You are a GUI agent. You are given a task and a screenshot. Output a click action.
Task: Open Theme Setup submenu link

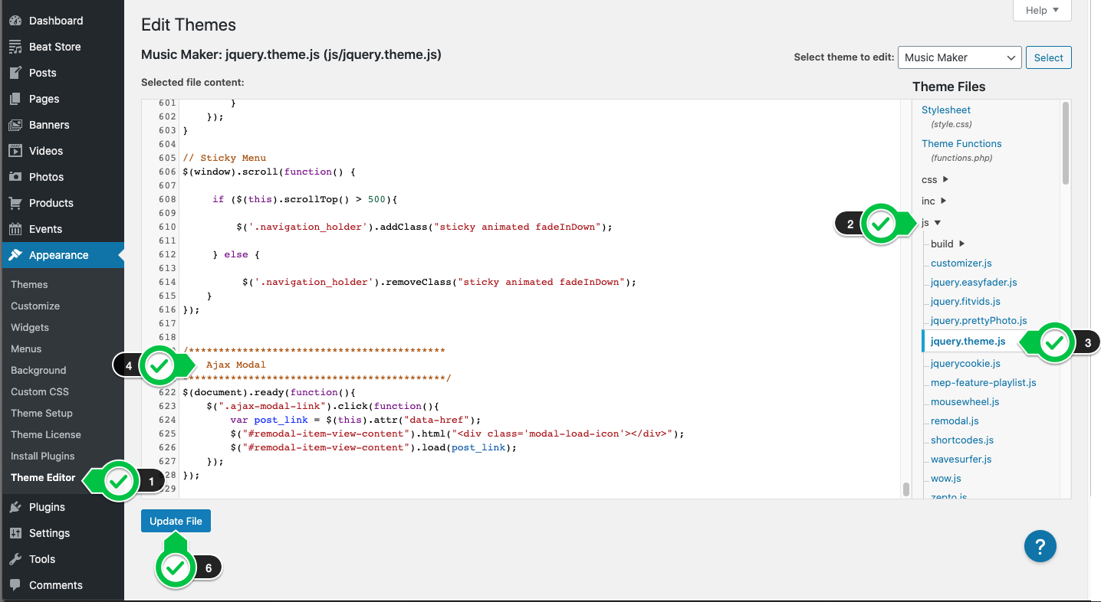41,413
